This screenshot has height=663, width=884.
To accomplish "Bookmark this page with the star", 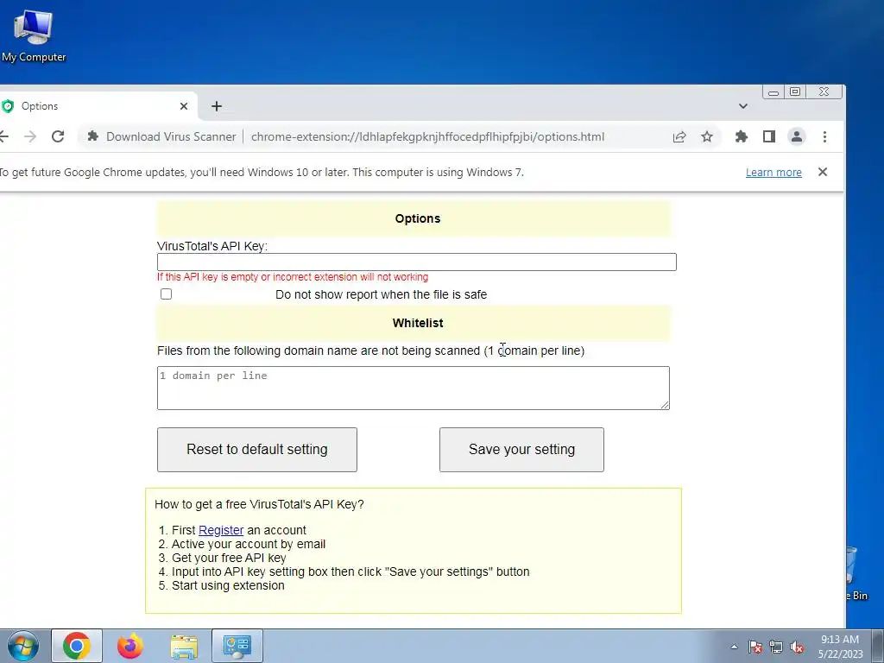I will 707,136.
